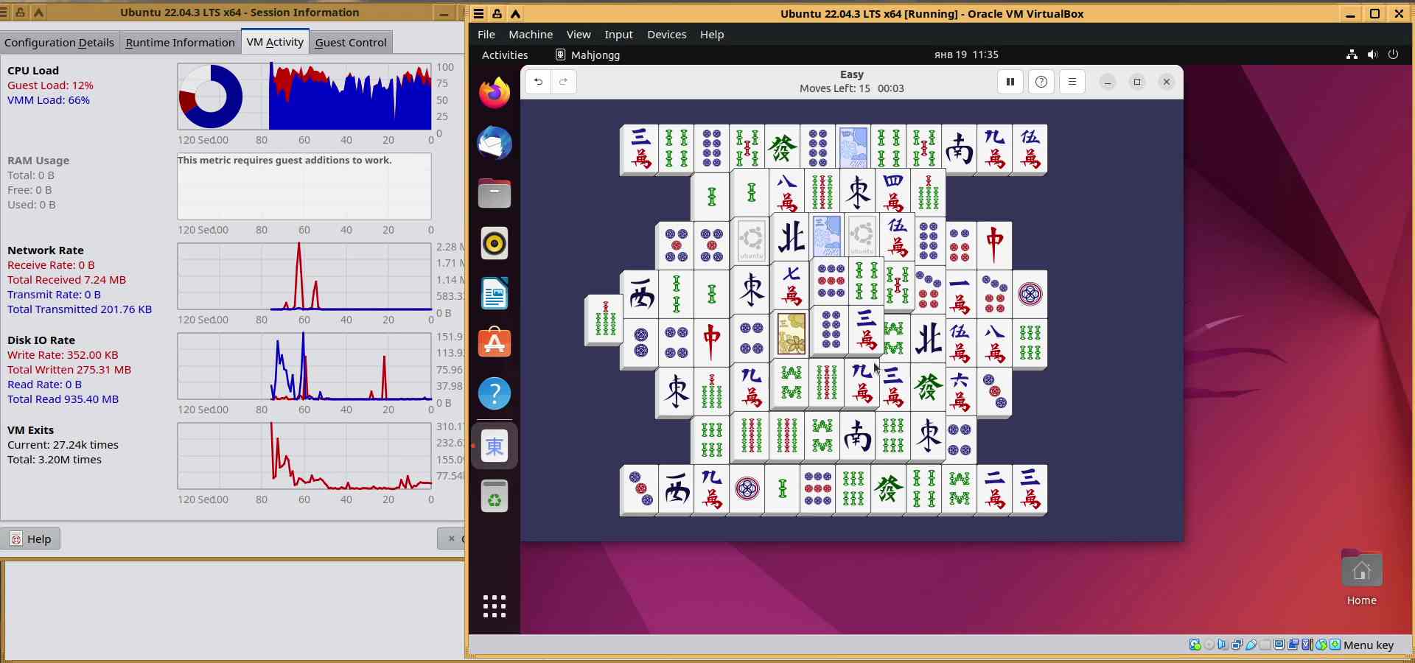
Task: Open the Trash from the dock
Action: (x=495, y=496)
